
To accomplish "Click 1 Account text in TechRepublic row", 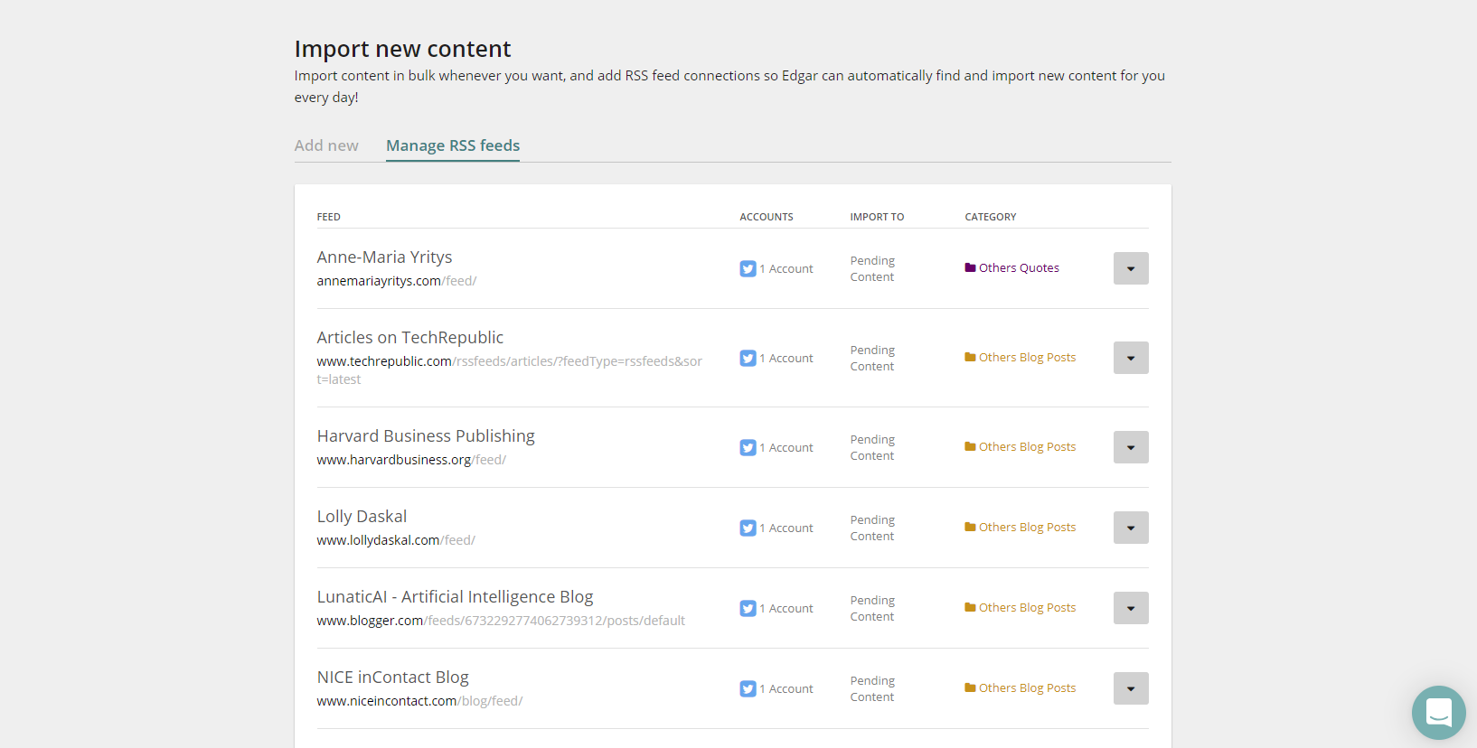I will pyautogui.click(x=786, y=359).
